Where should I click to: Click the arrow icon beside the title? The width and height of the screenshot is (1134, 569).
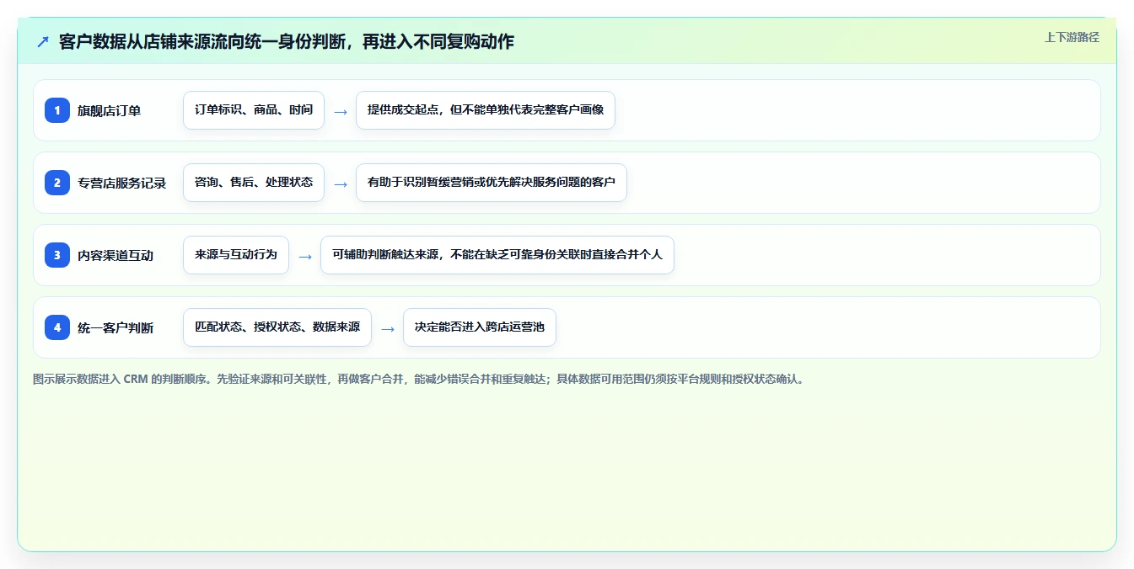click(42, 41)
